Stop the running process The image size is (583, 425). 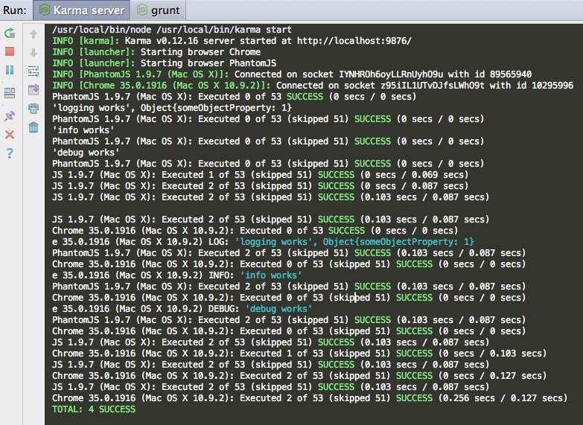point(10,51)
